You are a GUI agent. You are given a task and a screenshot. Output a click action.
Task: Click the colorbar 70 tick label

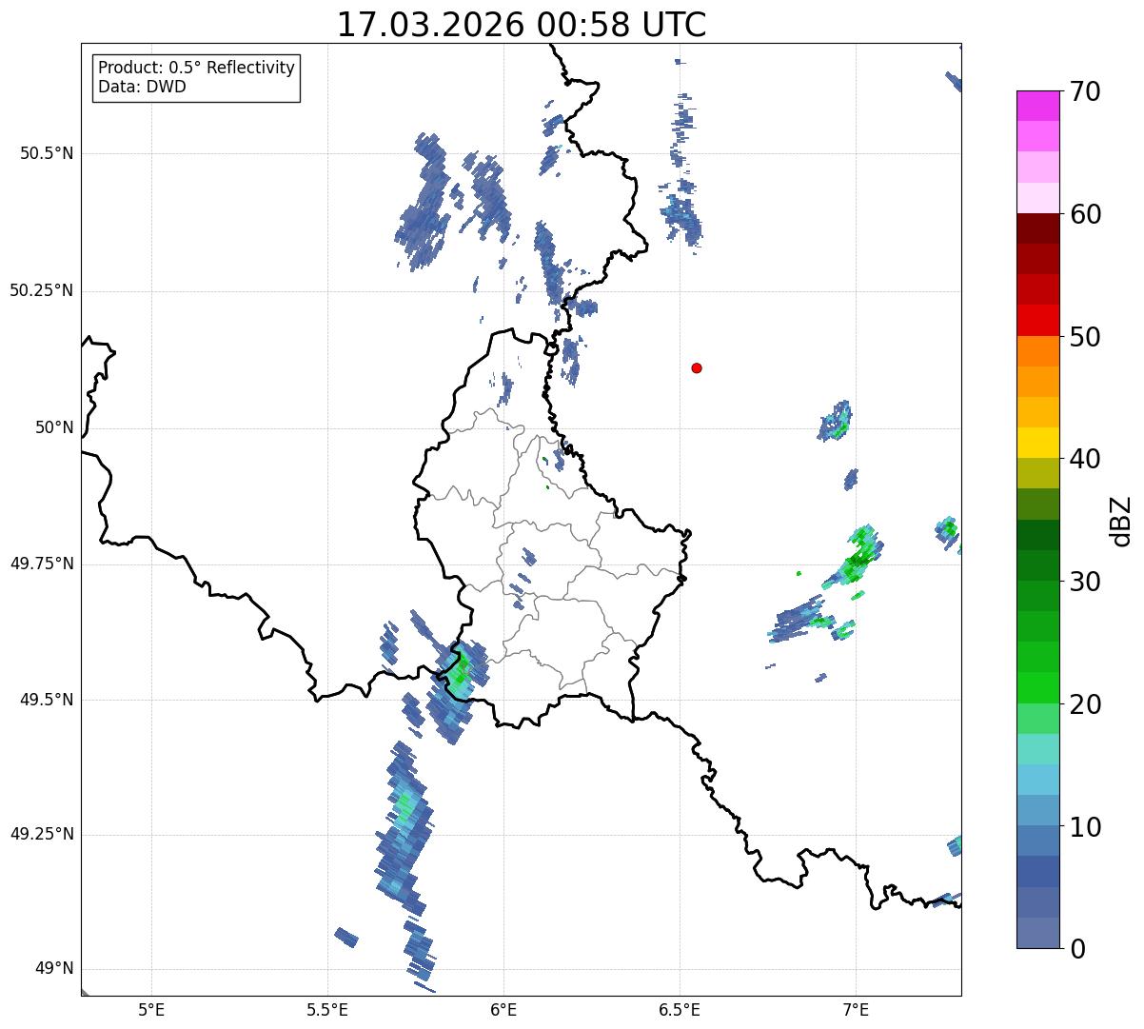(x=1084, y=91)
